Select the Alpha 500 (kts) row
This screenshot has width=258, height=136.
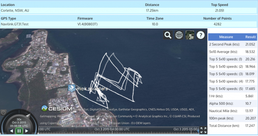click(233, 104)
